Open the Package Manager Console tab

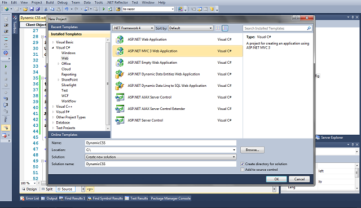170,198
